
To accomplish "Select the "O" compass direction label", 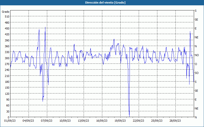I will (x=196, y=64).
